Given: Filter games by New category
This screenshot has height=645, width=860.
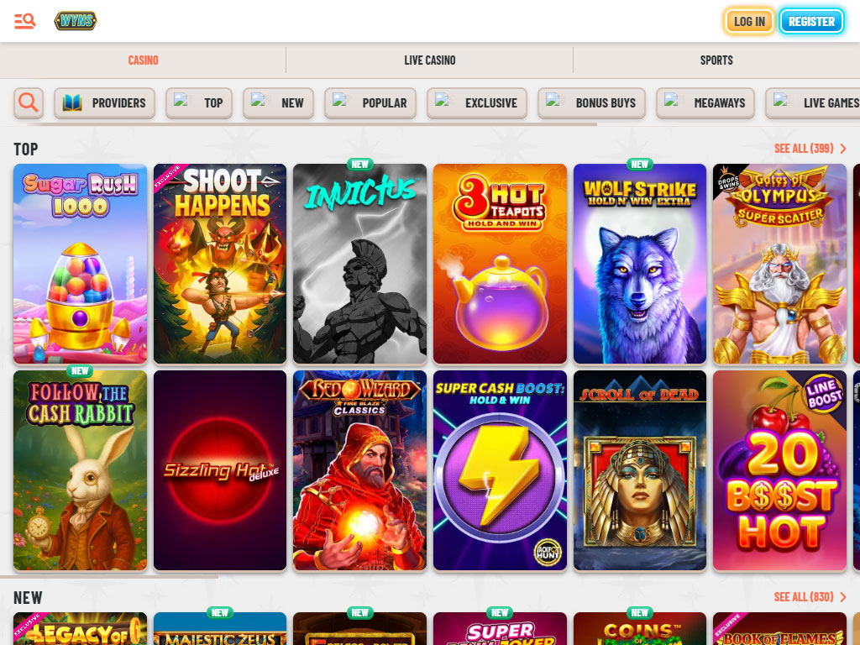Looking at the screenshot, I should [278, 102].
